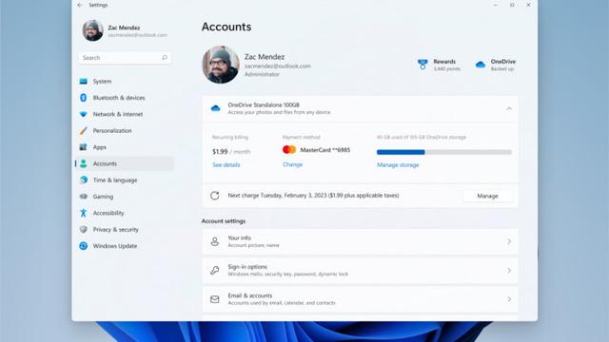
Task: Maximize the Settings window
Action: 512,5
